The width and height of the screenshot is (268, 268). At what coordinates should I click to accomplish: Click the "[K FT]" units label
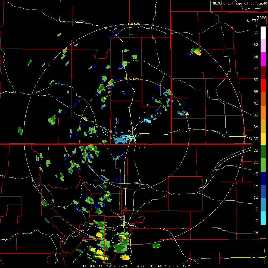pyautogui.click(x=252, y=21)
